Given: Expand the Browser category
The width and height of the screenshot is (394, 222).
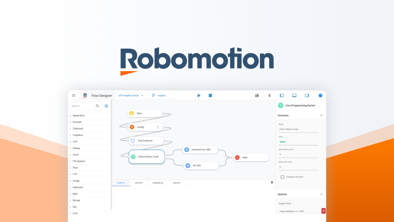Looking at the screenshot, I should [x=90, y=122].
